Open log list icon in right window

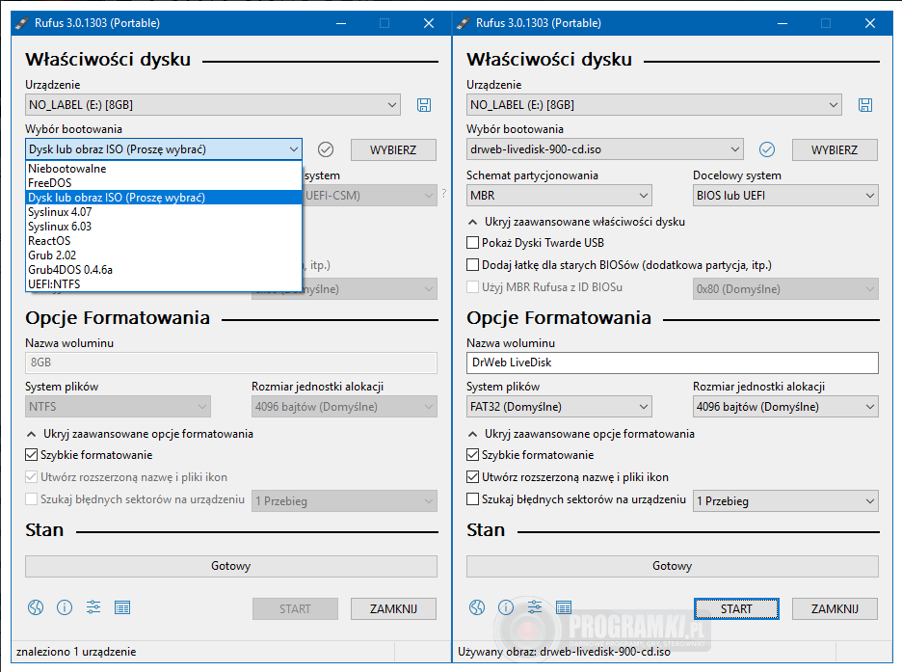tap(564, 607)
